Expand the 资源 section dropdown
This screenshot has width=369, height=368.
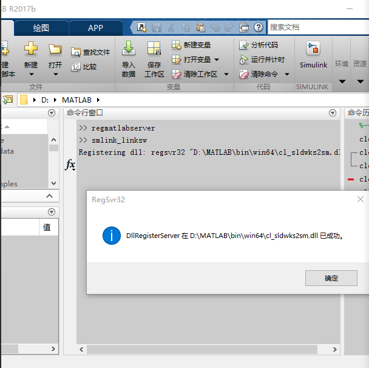pyautogui.click(x=360, y=81)
